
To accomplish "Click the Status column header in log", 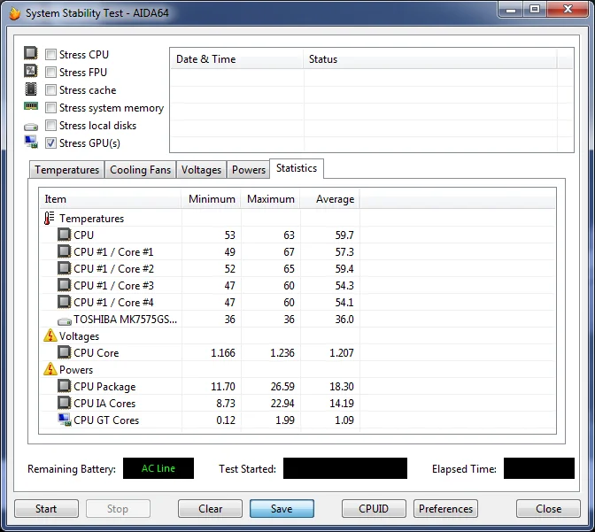I will (430, 59).
